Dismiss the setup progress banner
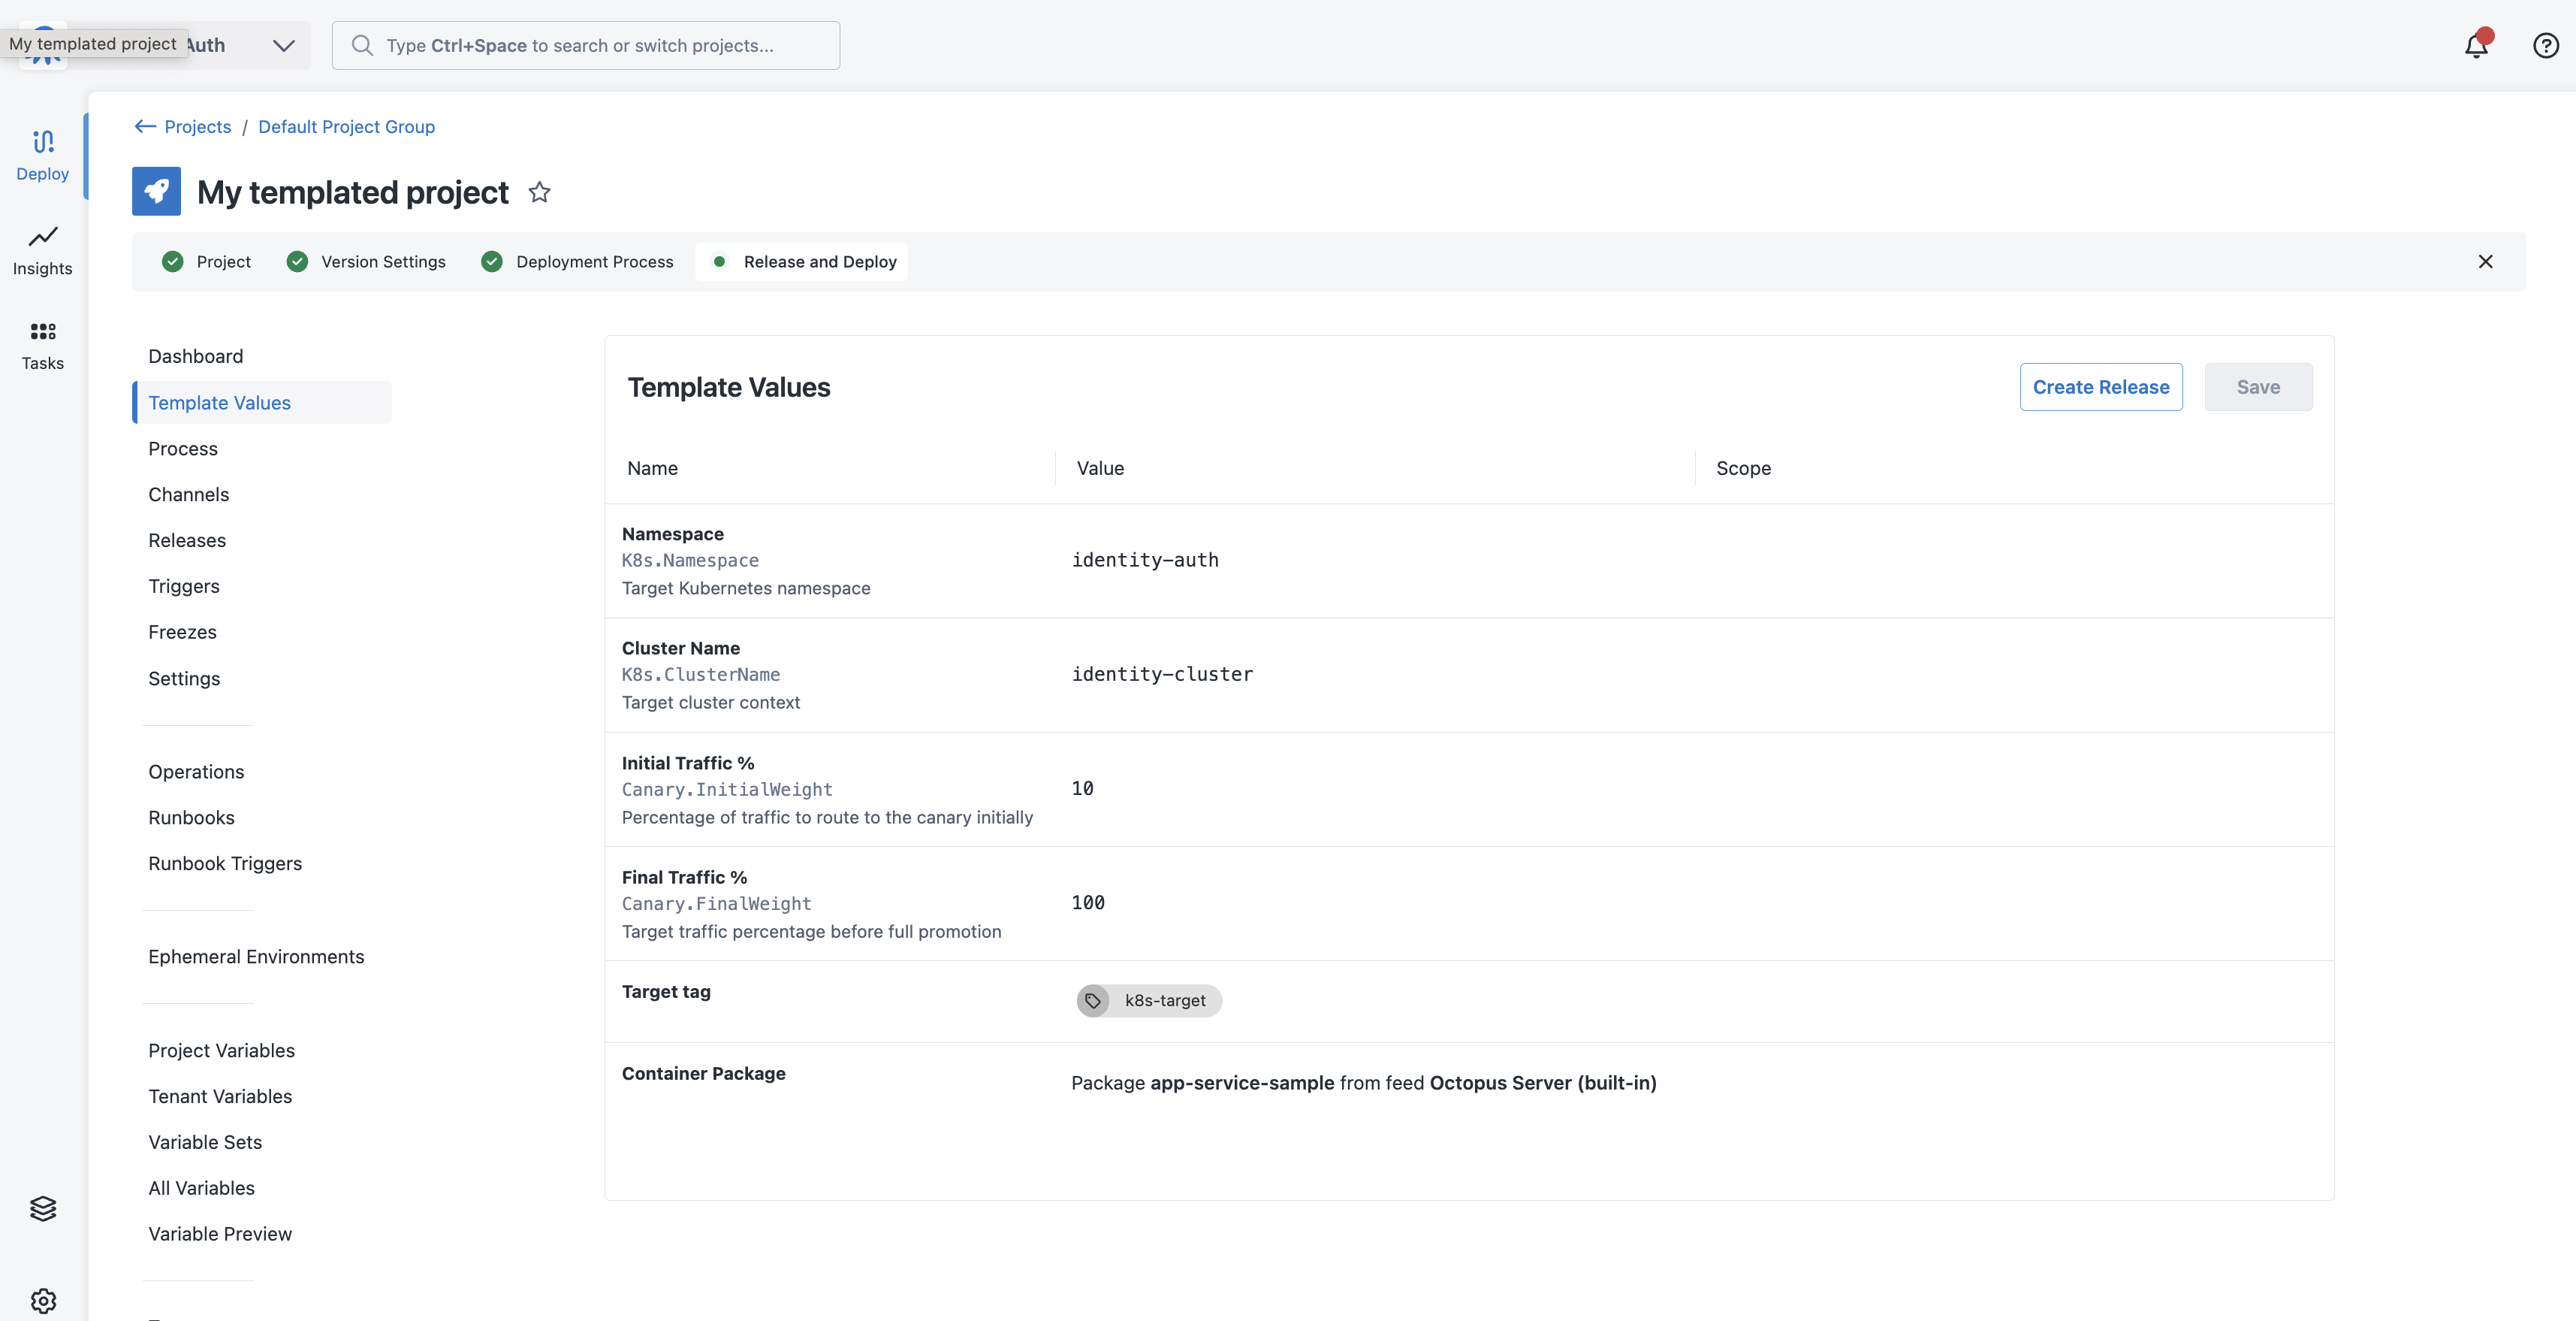The height and width of the screenshot is (1321, 2576). (2486, 261)
